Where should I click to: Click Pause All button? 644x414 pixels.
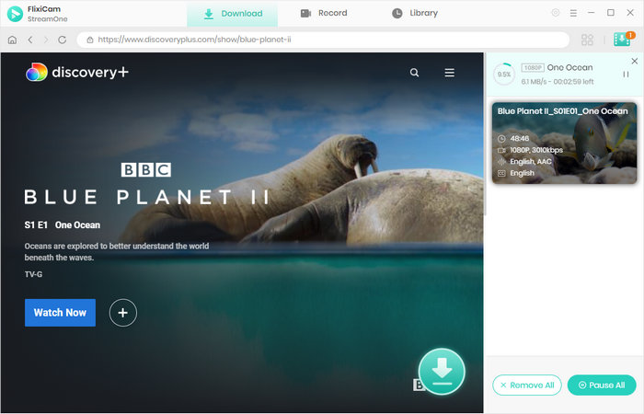pos(602,385)
